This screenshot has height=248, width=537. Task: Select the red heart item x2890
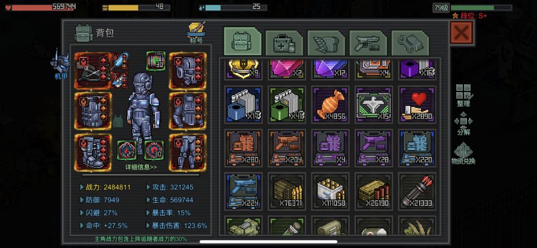pos(417,104)
